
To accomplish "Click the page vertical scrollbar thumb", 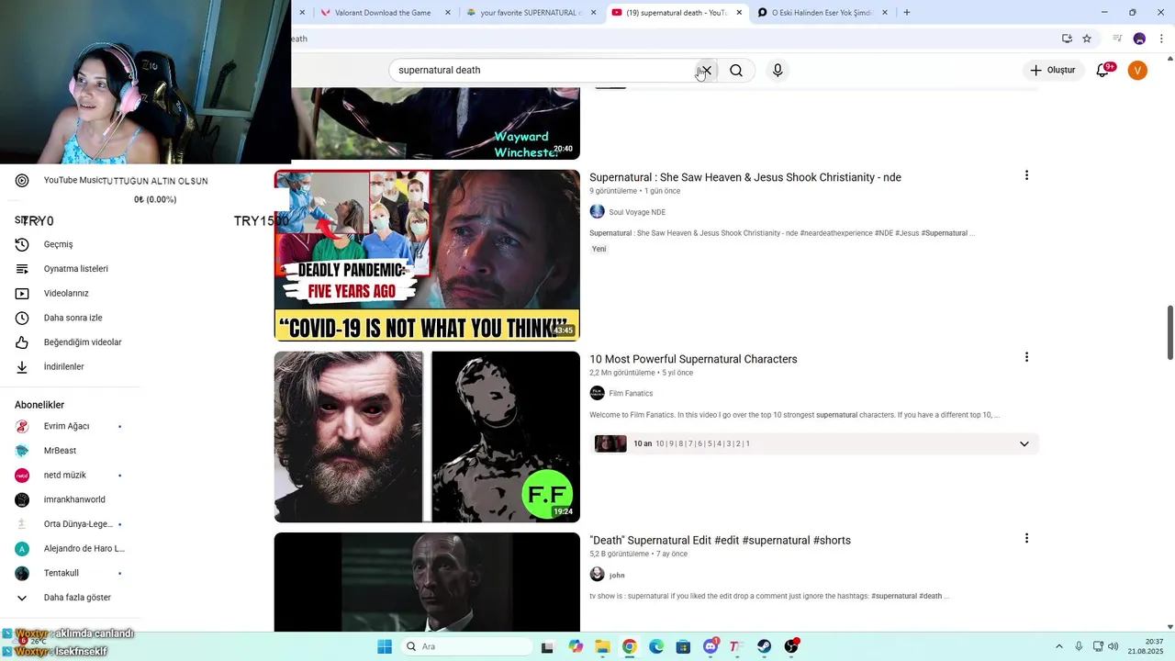I will pos(1169,333).
